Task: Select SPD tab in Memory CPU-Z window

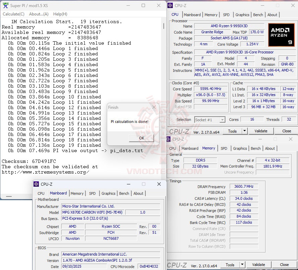Action: [224, 148]
